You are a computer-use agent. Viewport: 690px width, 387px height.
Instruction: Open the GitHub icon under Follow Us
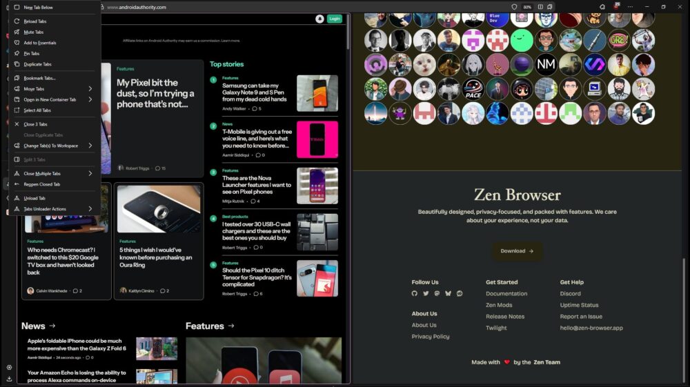click(x=415, y=293)
